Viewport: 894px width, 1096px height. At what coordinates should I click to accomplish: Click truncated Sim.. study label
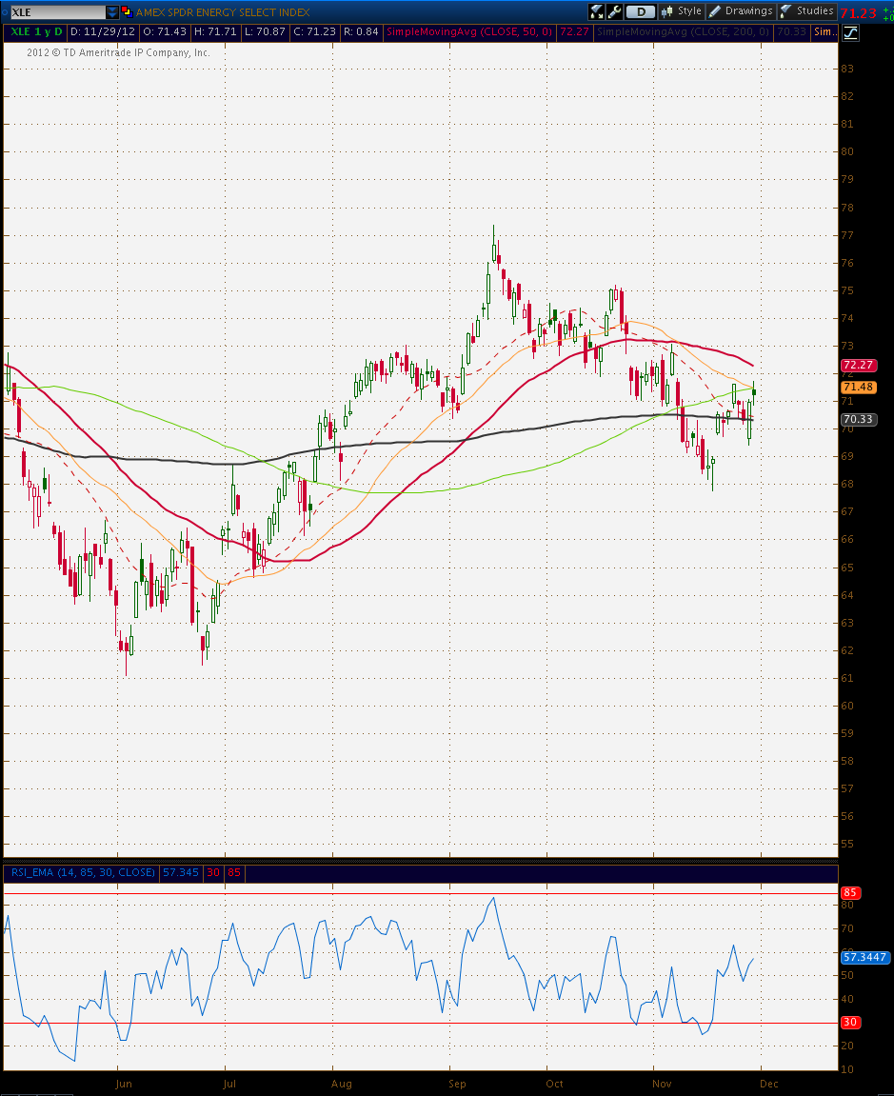coord(824,32)
